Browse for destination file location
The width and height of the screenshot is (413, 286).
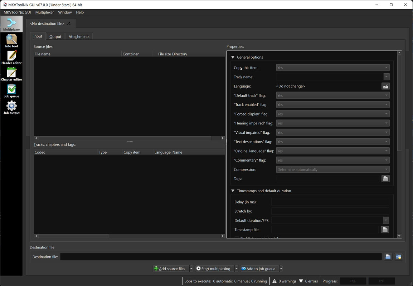tap(388, 257)
